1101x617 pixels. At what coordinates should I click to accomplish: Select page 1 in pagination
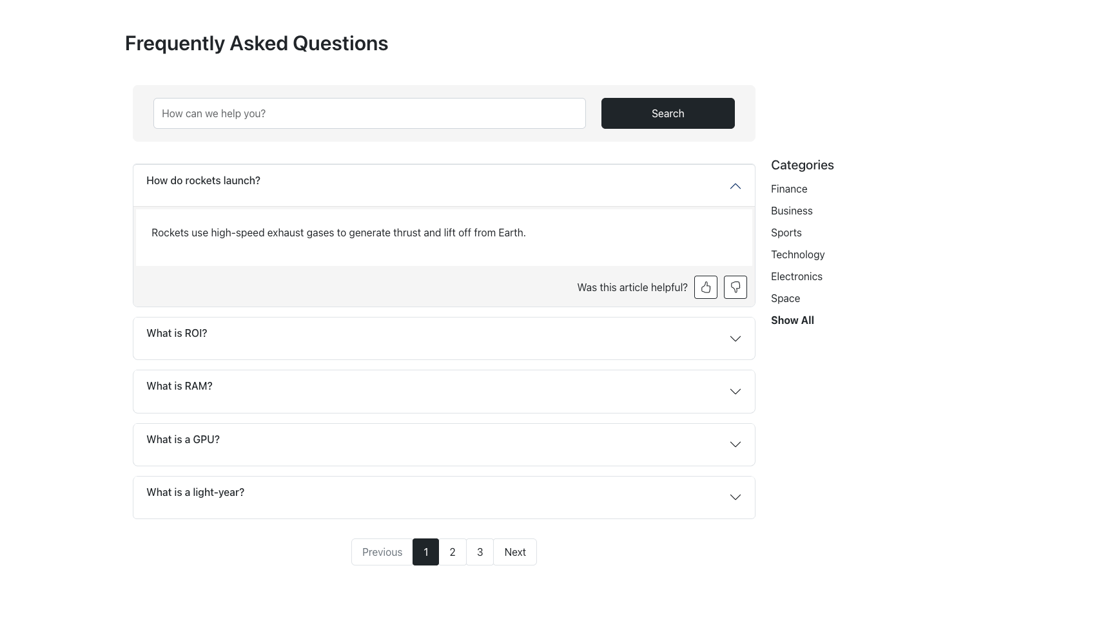tap(425, 552)
